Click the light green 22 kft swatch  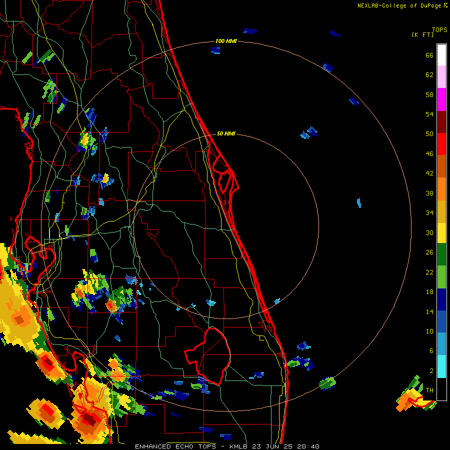click(x=441, y=277)
